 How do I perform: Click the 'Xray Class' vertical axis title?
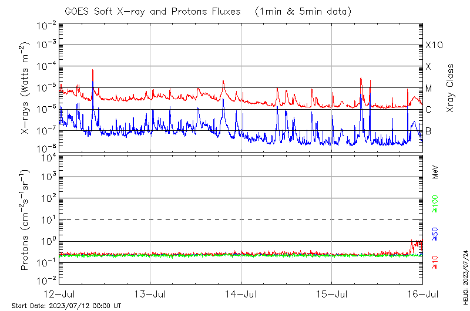tap(451, 88)
